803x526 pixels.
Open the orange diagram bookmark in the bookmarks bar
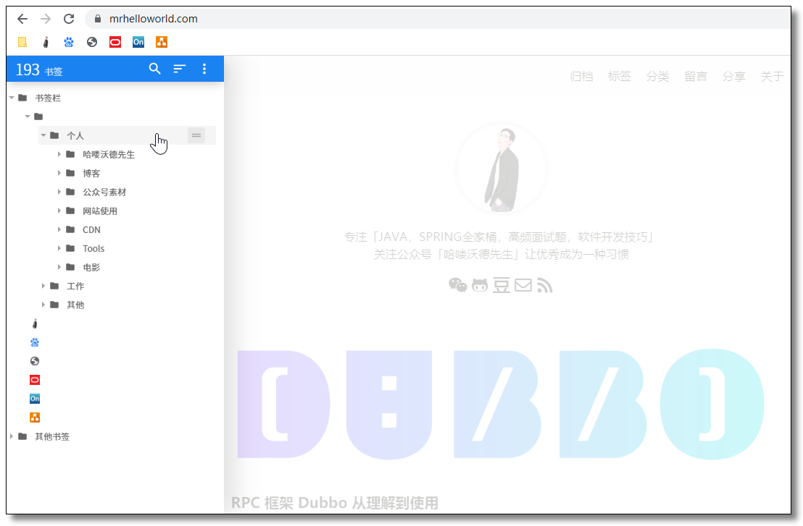click(x=162, y=42)
